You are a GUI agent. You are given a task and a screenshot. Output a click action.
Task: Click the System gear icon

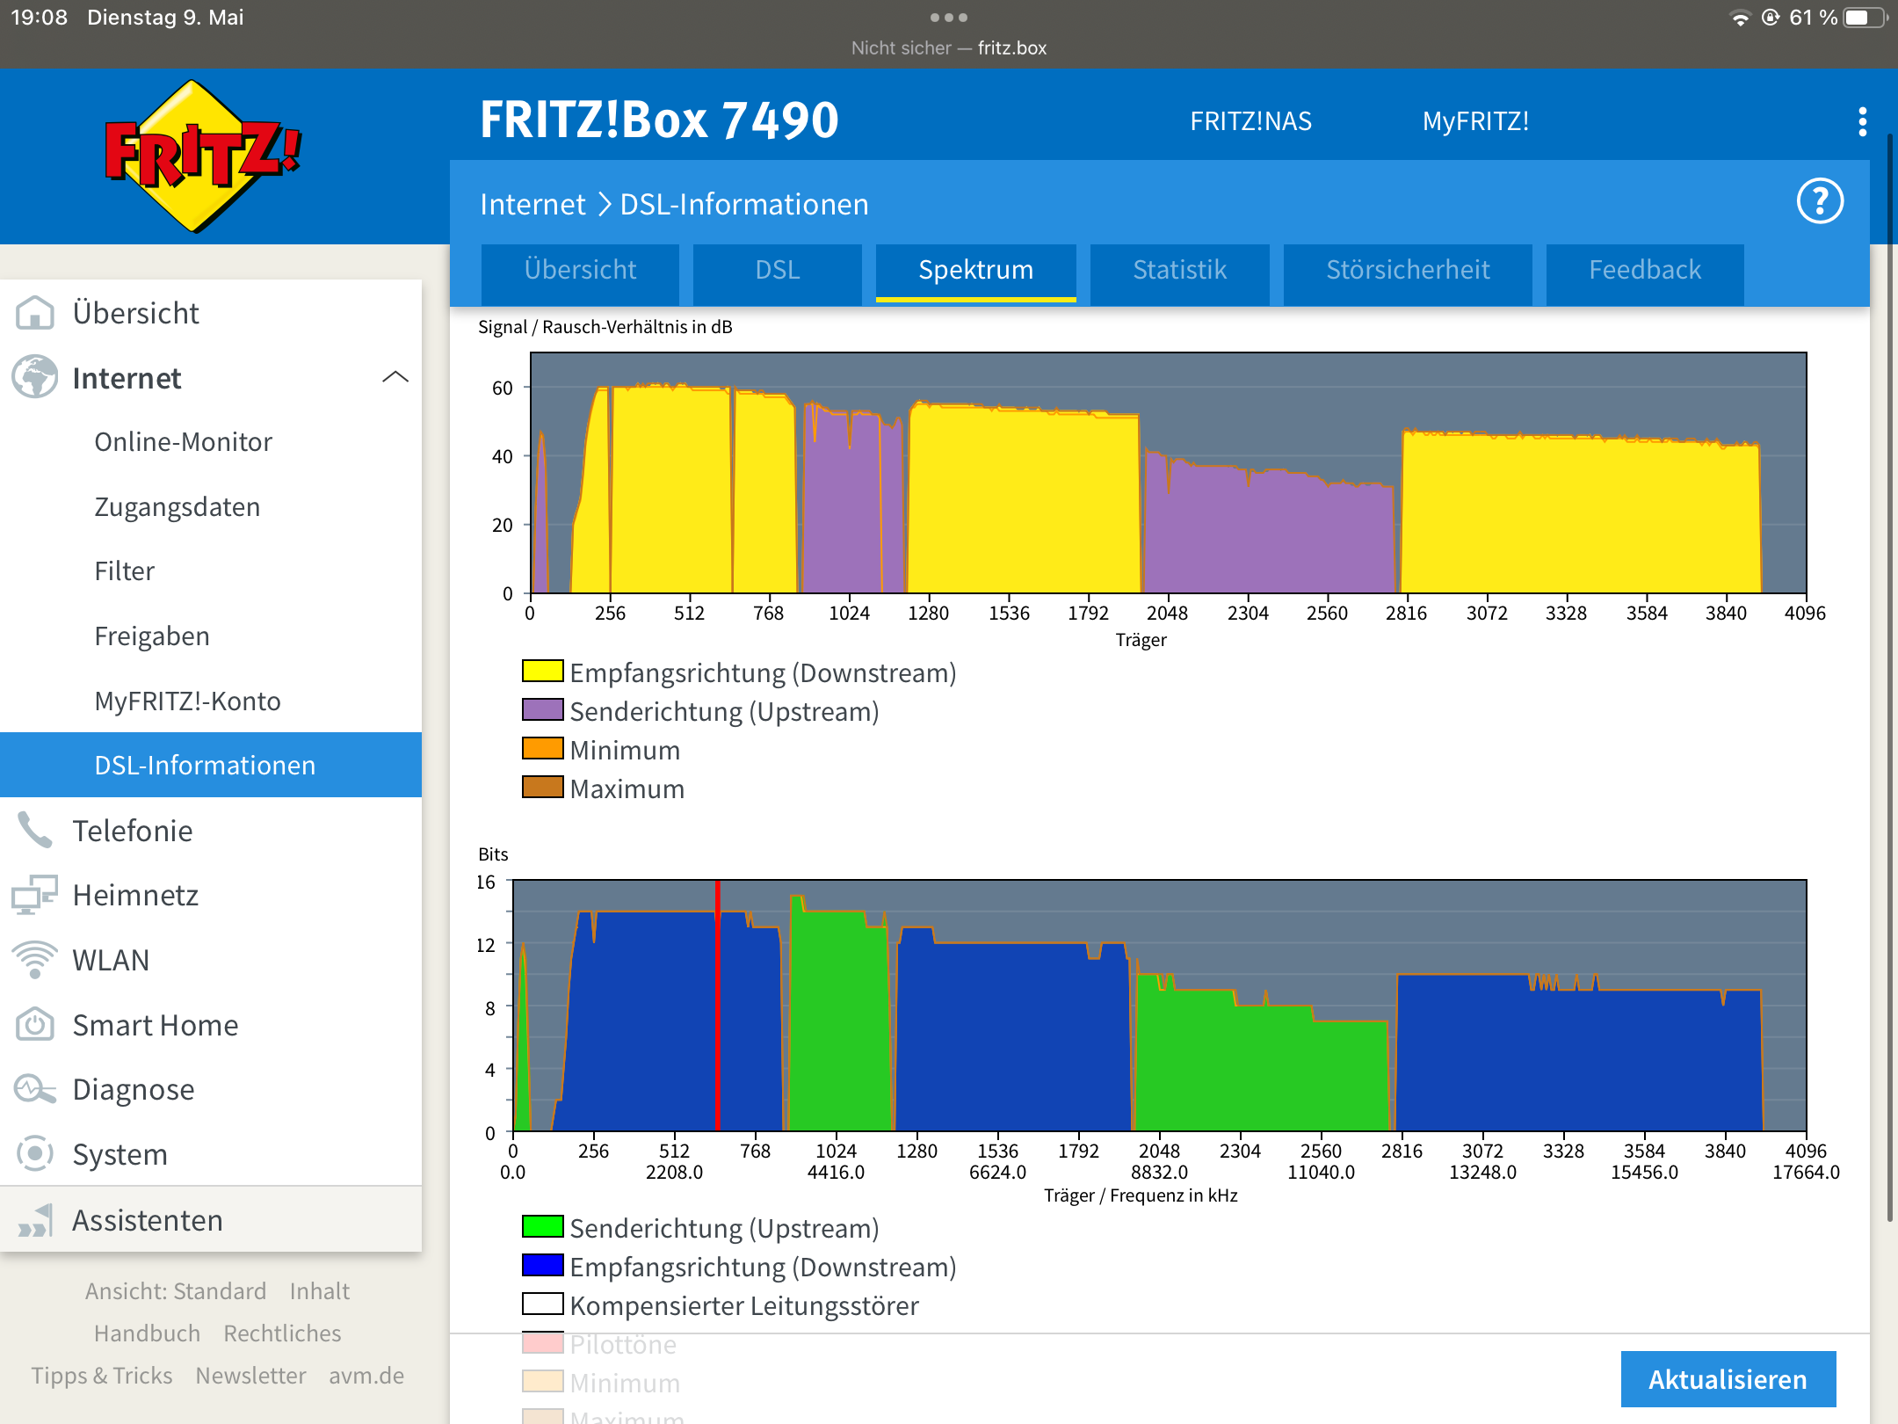tap(35, 1154)
